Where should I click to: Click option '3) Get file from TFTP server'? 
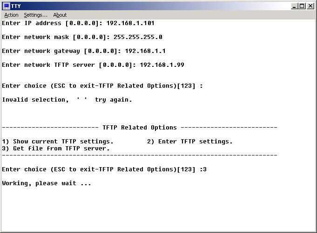click(56, 149)
